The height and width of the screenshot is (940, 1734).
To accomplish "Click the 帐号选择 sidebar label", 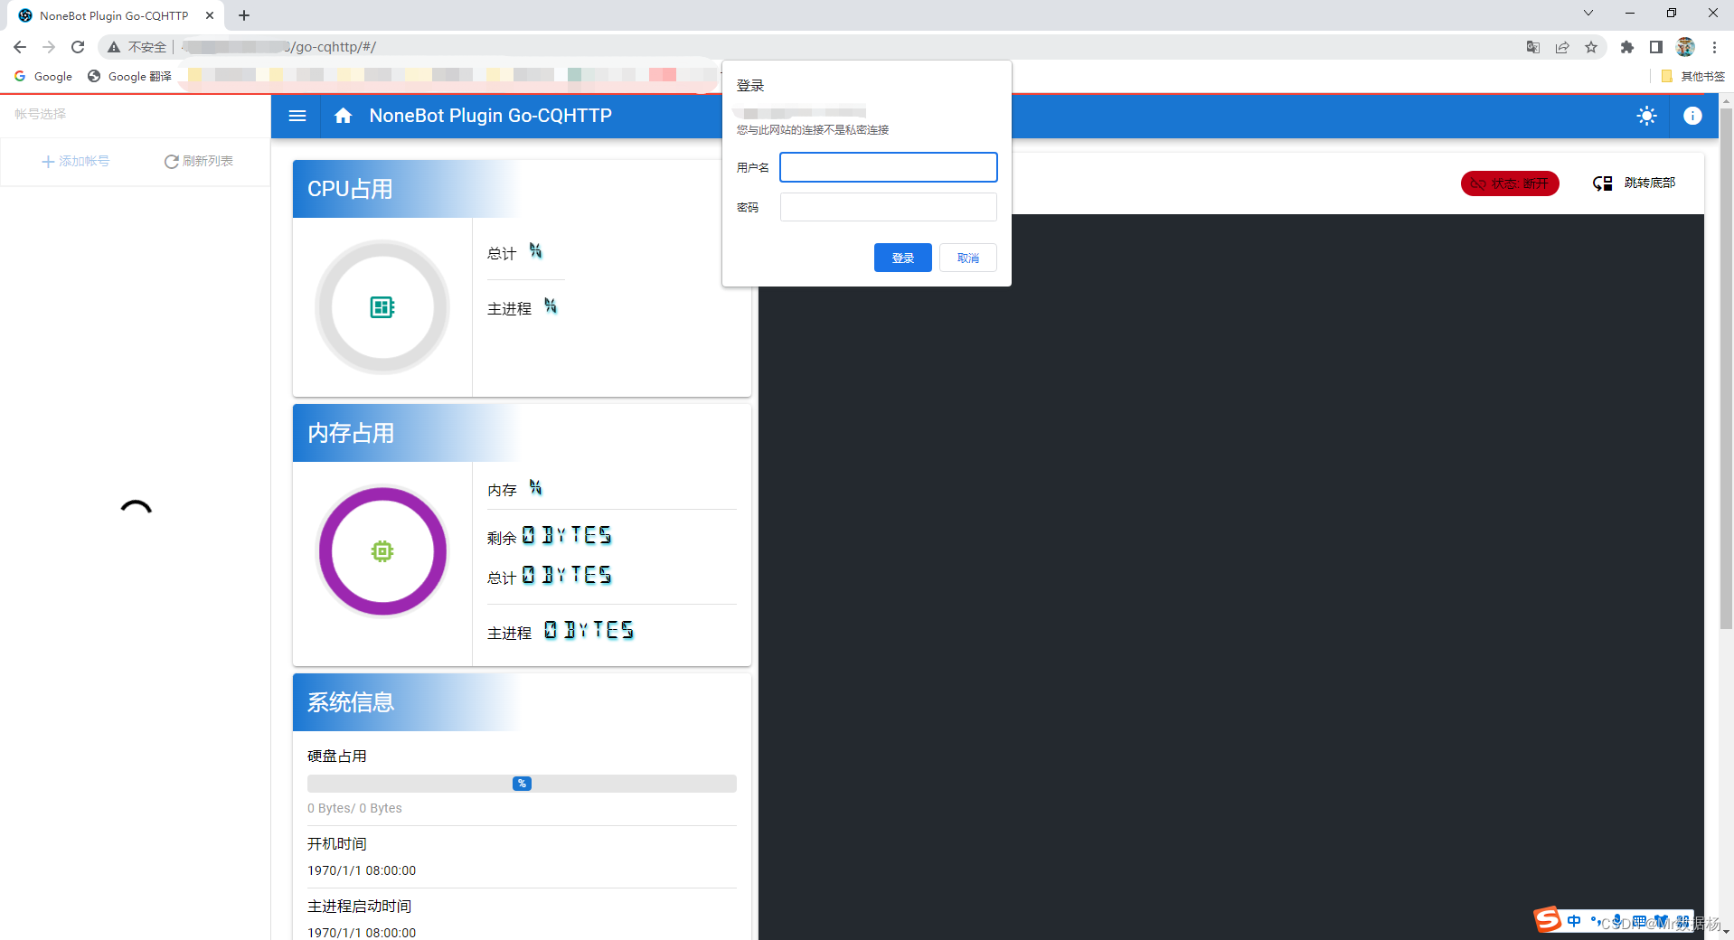I will pyautogui.click(x=41, y=114).
